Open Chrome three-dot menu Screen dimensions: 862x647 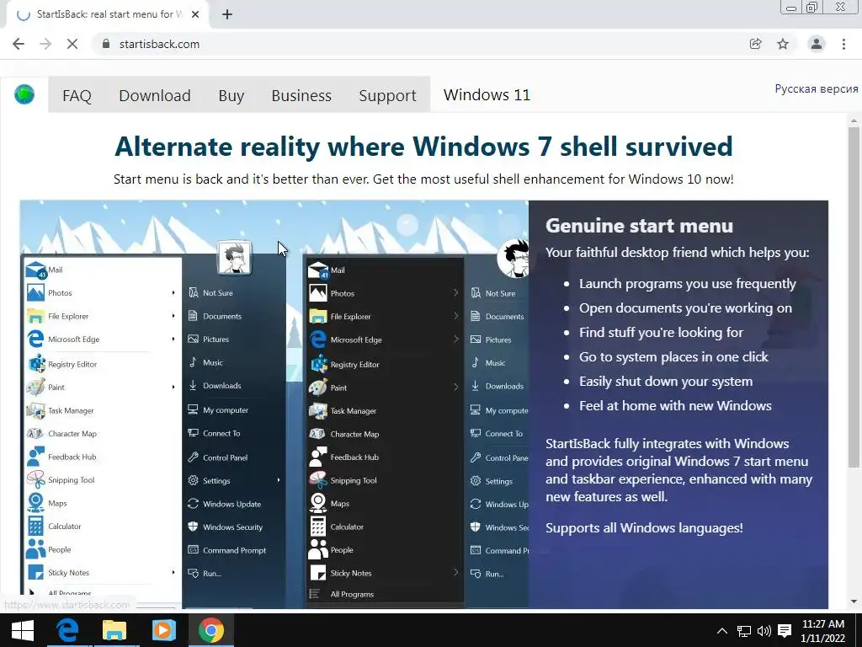point(843,44)
